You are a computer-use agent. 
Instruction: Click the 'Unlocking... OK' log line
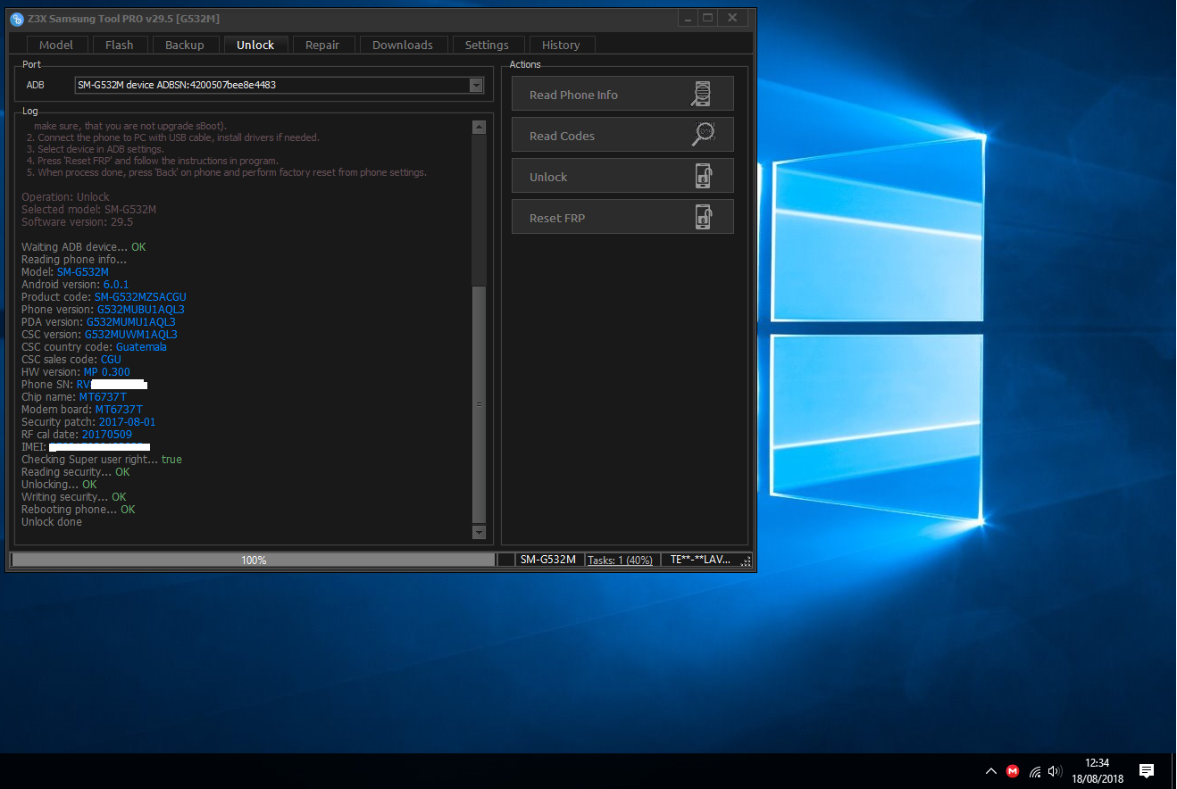coord(59,485)
